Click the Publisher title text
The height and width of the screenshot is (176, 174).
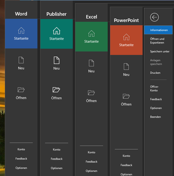click(x=57, y=14)
